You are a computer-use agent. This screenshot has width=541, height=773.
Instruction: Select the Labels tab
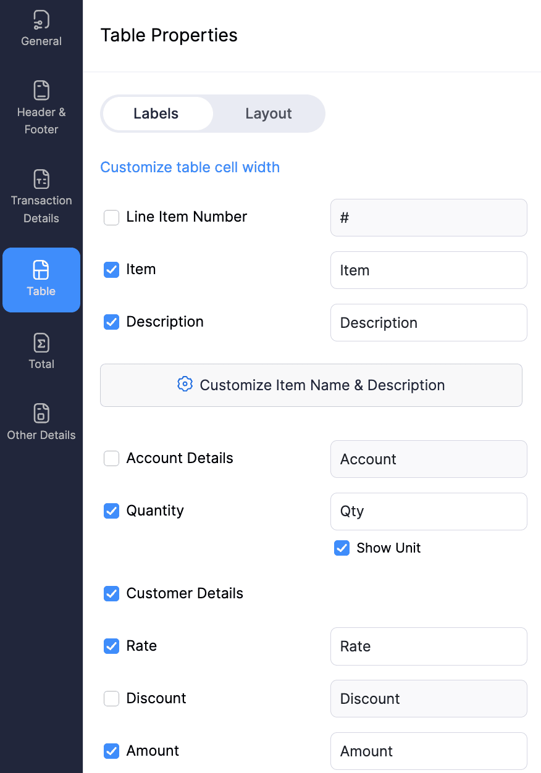coord(156,114)
